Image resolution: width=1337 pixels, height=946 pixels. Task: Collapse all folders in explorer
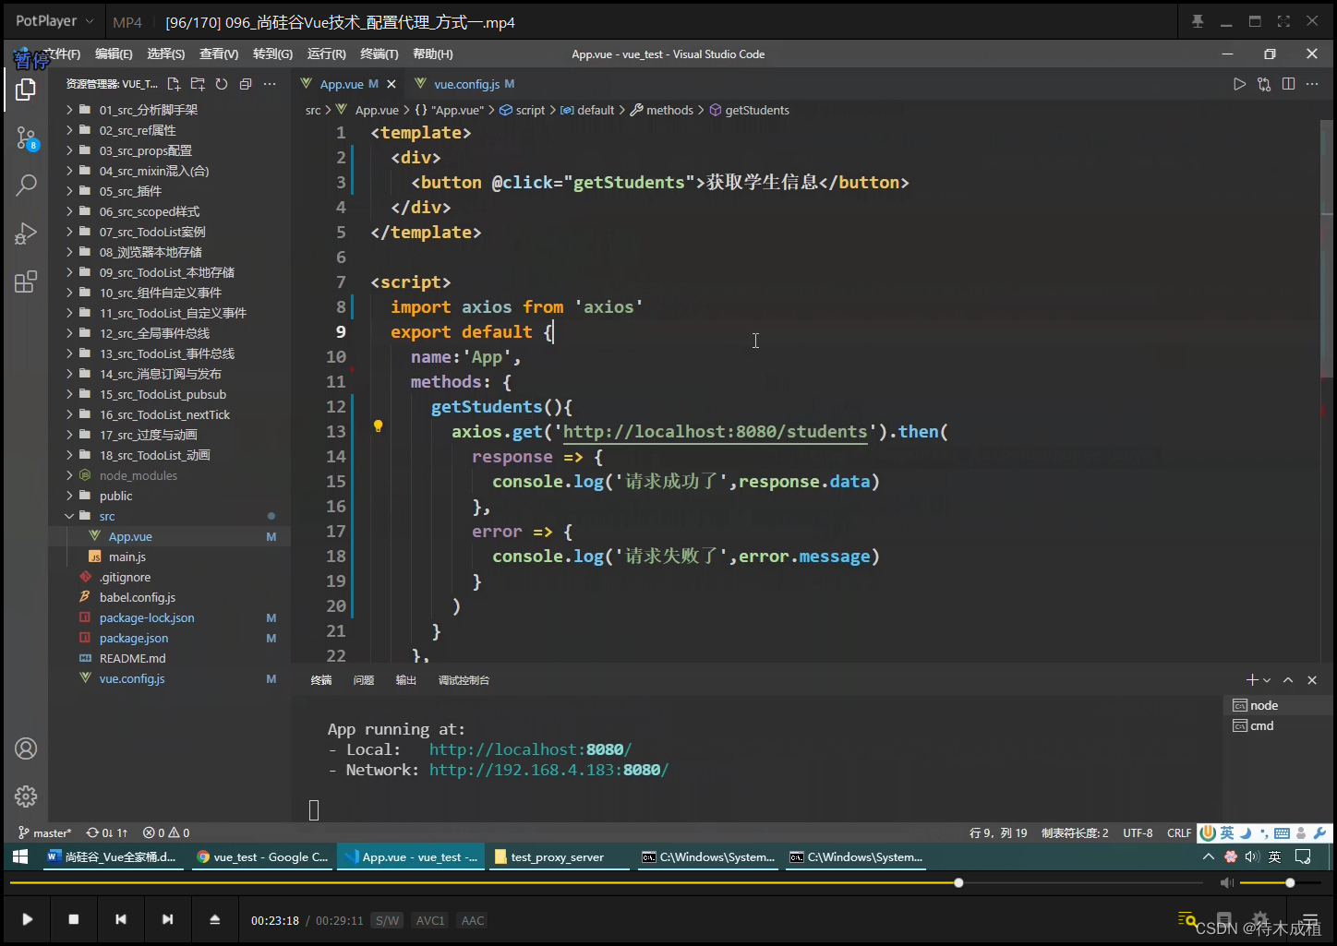pos(246,84)
